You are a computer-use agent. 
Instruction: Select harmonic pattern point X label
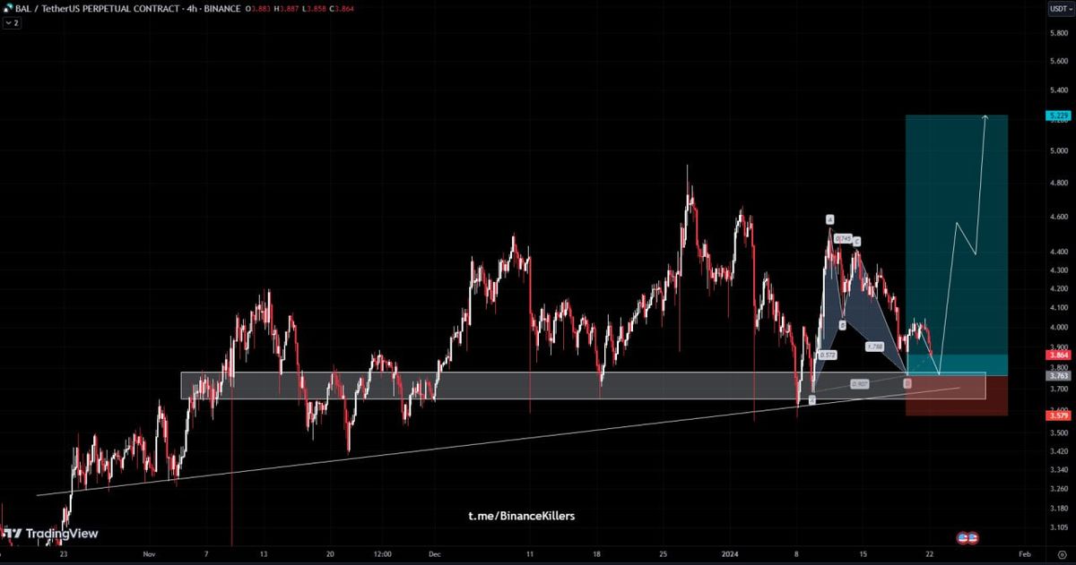(x=812, y=399)
